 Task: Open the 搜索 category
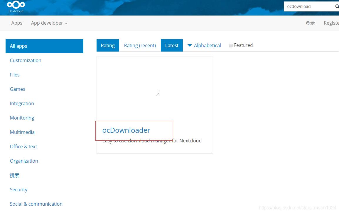point(14,175)
